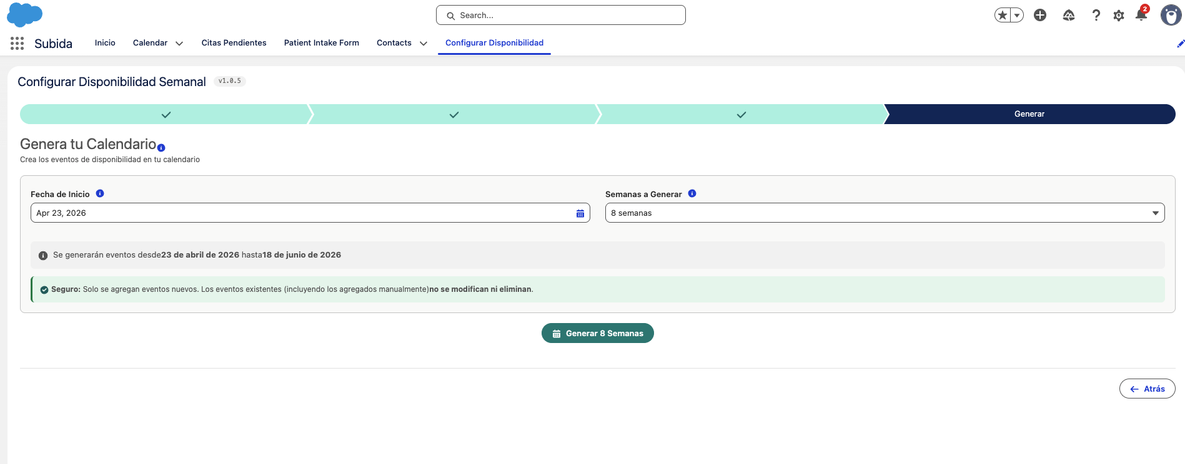Click the Subida app name

click(x=53, y=44)
